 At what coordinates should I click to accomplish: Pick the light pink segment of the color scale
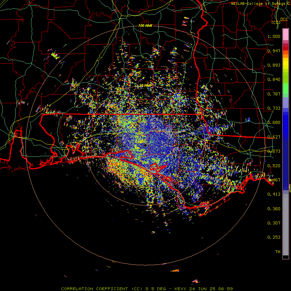[286, 35]
